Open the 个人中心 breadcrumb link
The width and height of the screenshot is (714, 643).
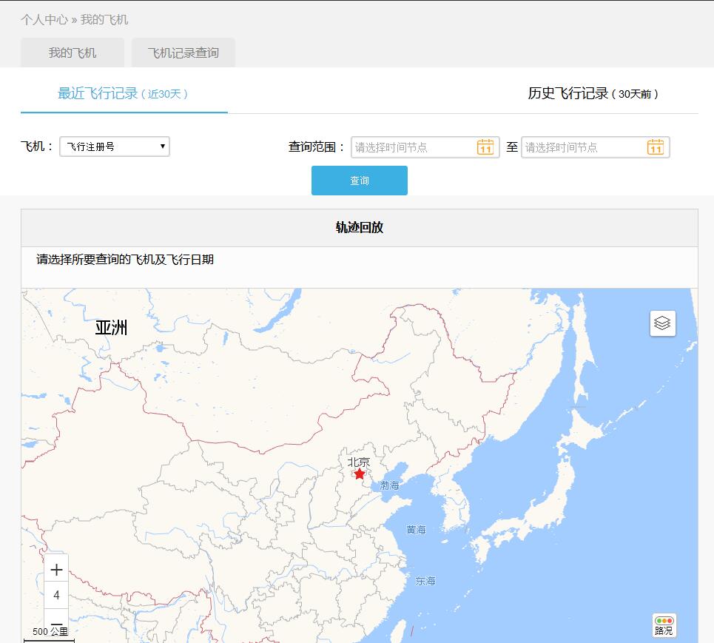44,19
